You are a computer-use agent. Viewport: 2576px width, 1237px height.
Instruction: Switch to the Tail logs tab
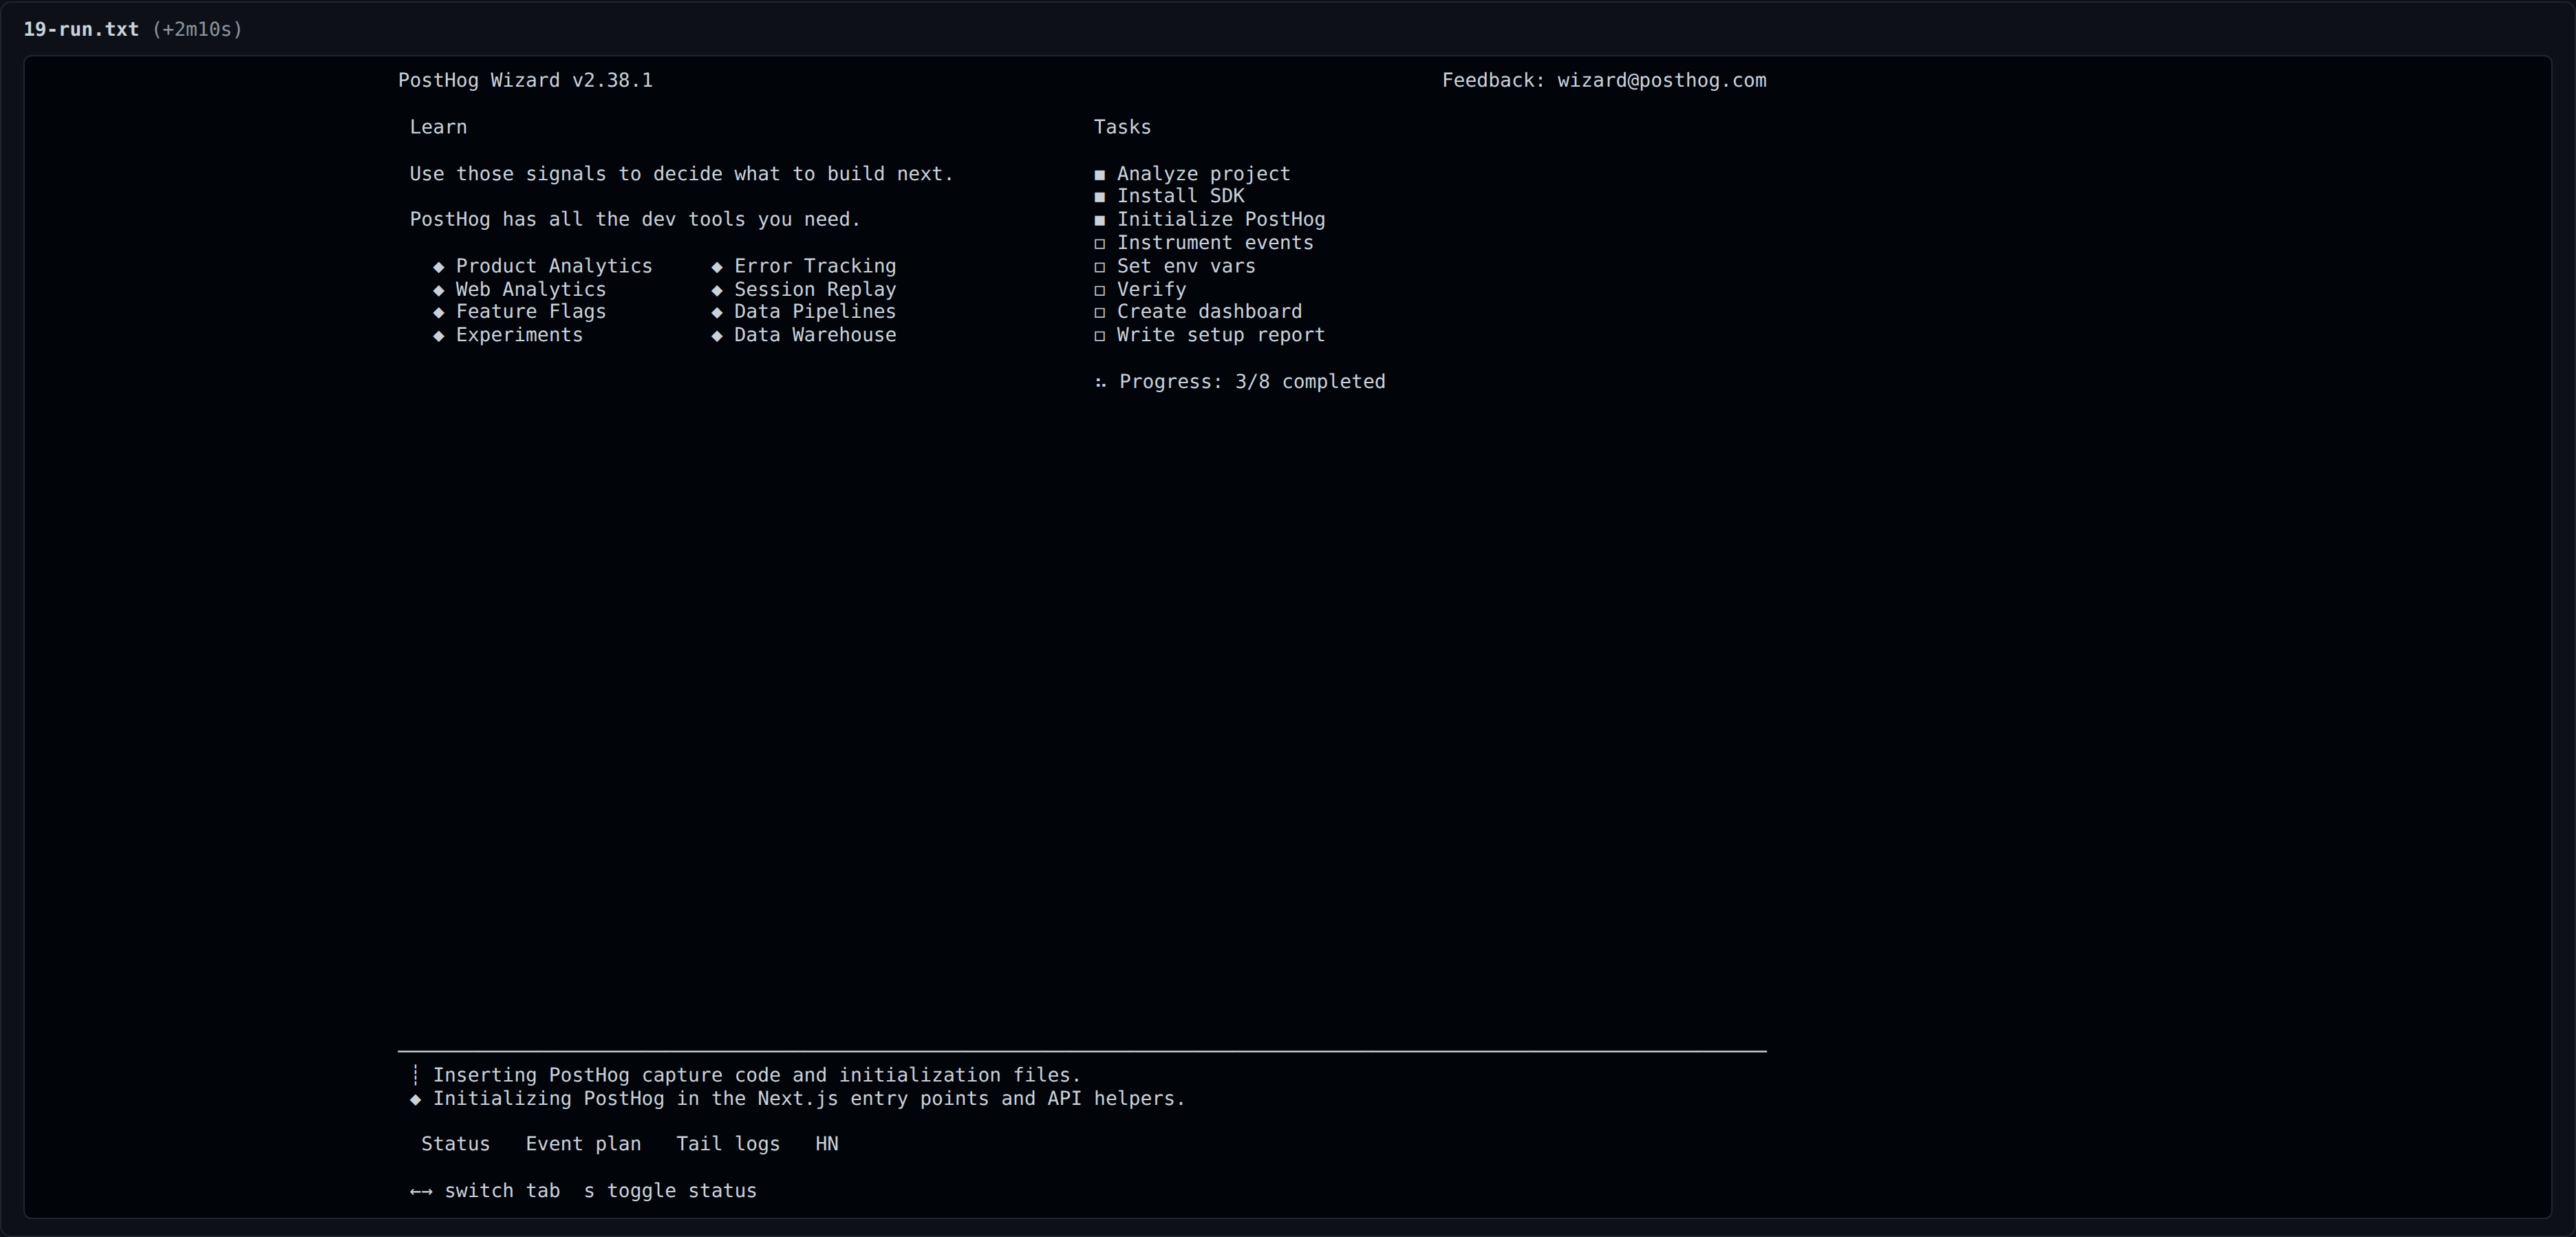pos(728,1144)
